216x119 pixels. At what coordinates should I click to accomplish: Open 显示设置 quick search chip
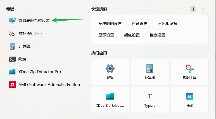click(106, 35)
